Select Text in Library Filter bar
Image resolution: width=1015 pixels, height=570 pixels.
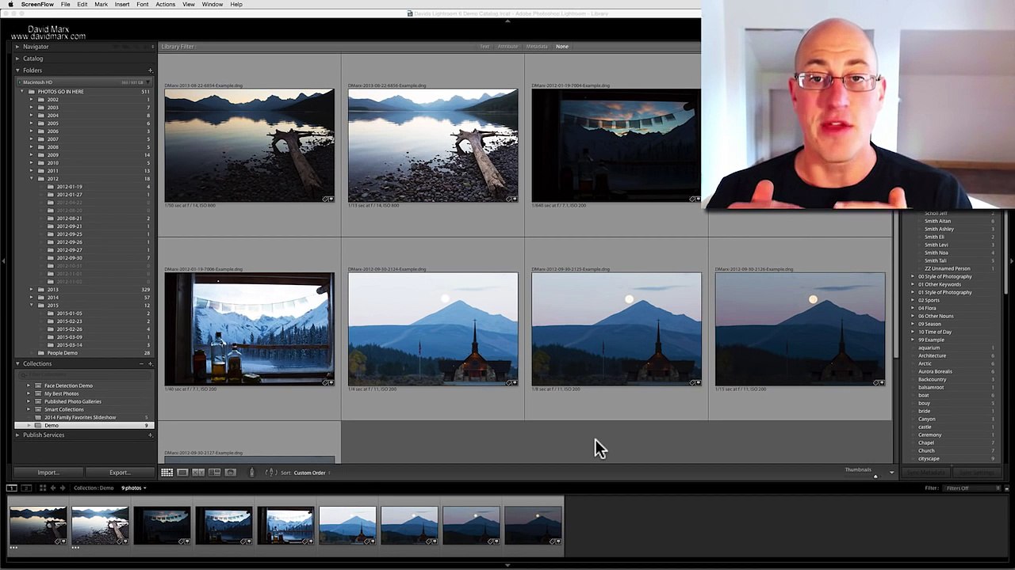485,47
